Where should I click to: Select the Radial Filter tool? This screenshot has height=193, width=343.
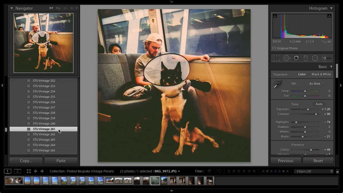point(315,58)
